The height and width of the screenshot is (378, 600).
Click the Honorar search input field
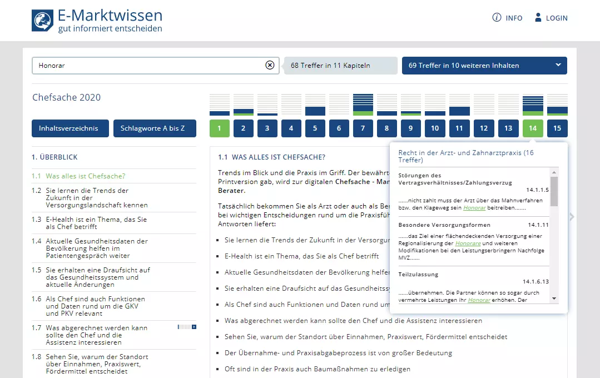pyautogui.click(x=147, y=66)
